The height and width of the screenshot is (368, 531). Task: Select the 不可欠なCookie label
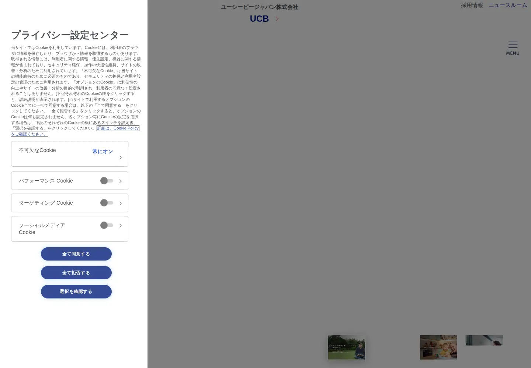[37, 150]
